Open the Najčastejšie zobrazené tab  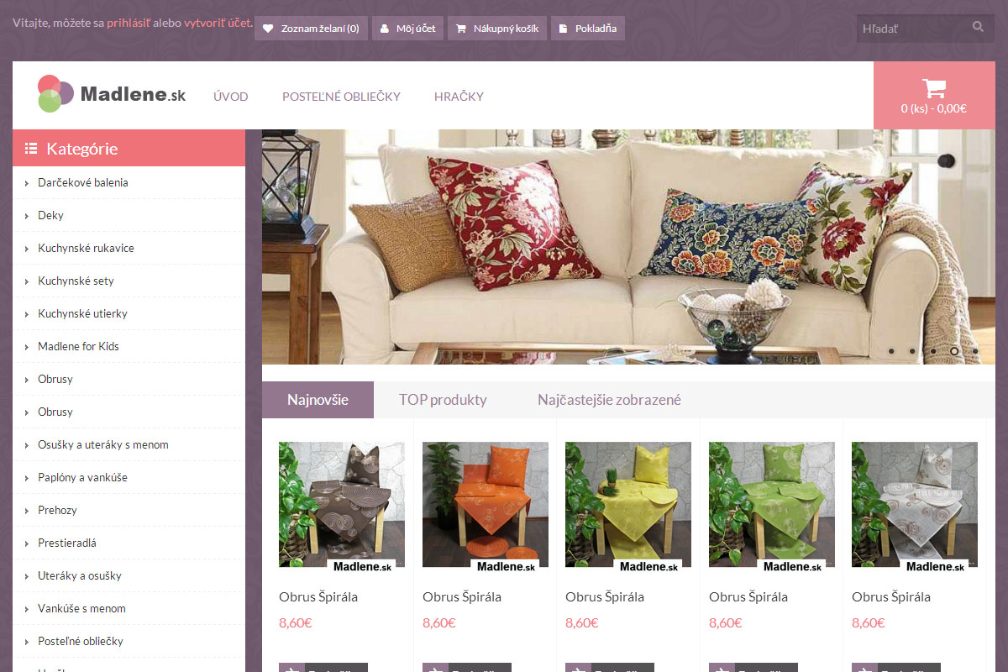(x=609, y=400)
